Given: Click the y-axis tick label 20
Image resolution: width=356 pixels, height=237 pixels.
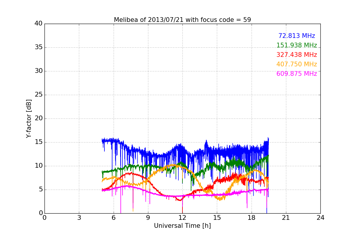Looking at the screenshot, I should [39, 118].
